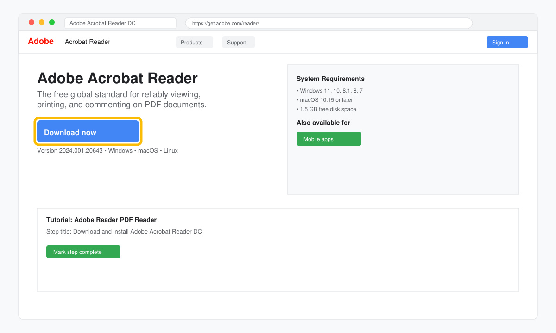Image resolution: width=556 pixels, height=333 pixels.
Task: Click the red close window dot
Action: point(32,22)
